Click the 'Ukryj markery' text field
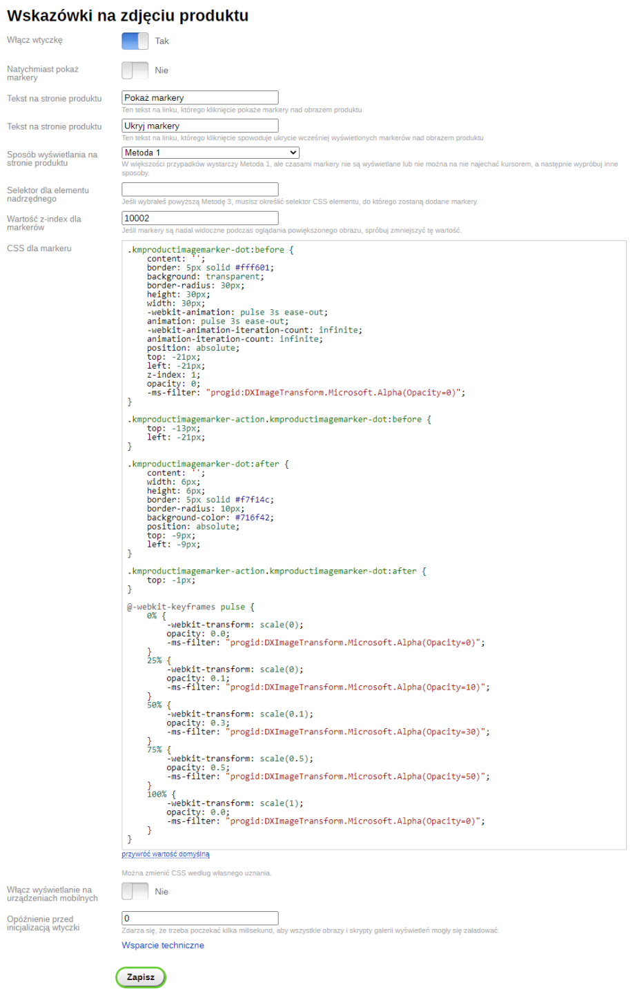635x996 pixels. tap(199, 126)
